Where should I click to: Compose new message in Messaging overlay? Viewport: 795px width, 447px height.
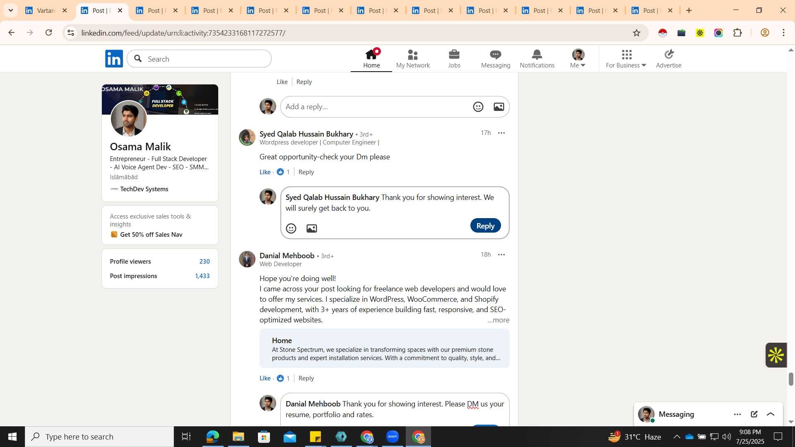tap(754, 414)
